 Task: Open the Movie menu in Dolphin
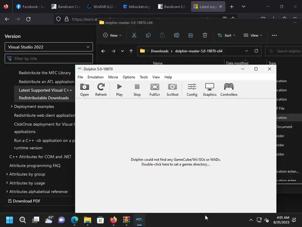[x=113, y=77]
